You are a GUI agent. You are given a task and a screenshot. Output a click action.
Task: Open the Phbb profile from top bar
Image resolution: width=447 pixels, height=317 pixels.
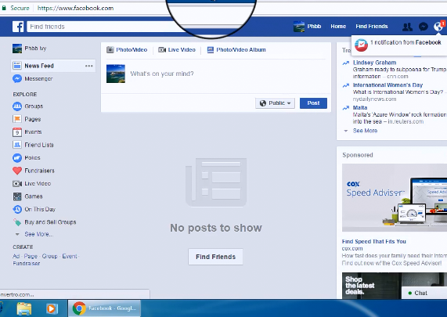[308, 27]
